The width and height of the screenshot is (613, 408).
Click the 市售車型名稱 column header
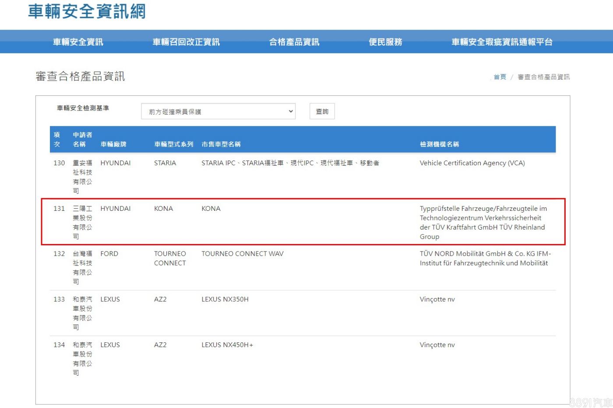[x=221, y=144]
